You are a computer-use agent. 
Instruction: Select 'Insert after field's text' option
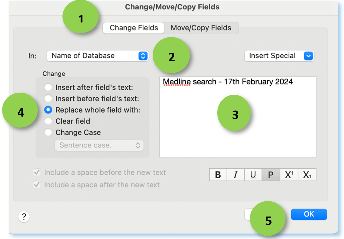(x=48, y=87)
